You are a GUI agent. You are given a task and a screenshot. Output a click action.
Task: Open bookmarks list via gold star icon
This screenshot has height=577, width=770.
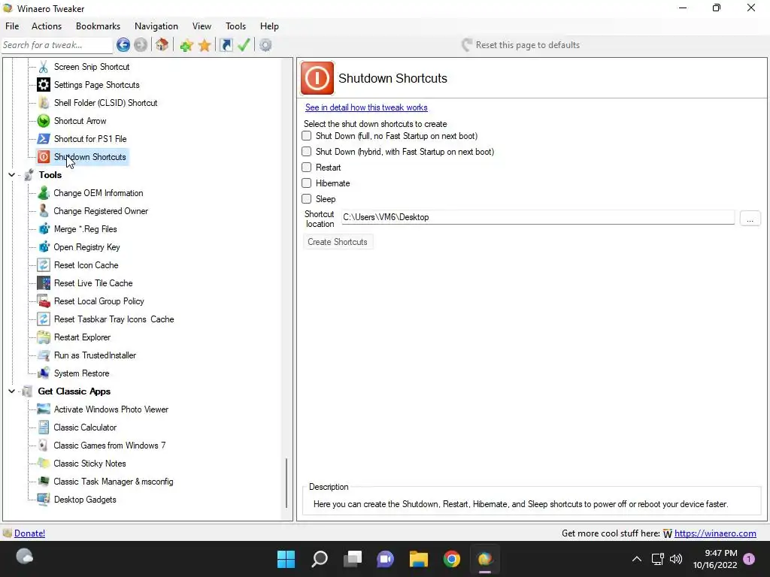point(205,46)
